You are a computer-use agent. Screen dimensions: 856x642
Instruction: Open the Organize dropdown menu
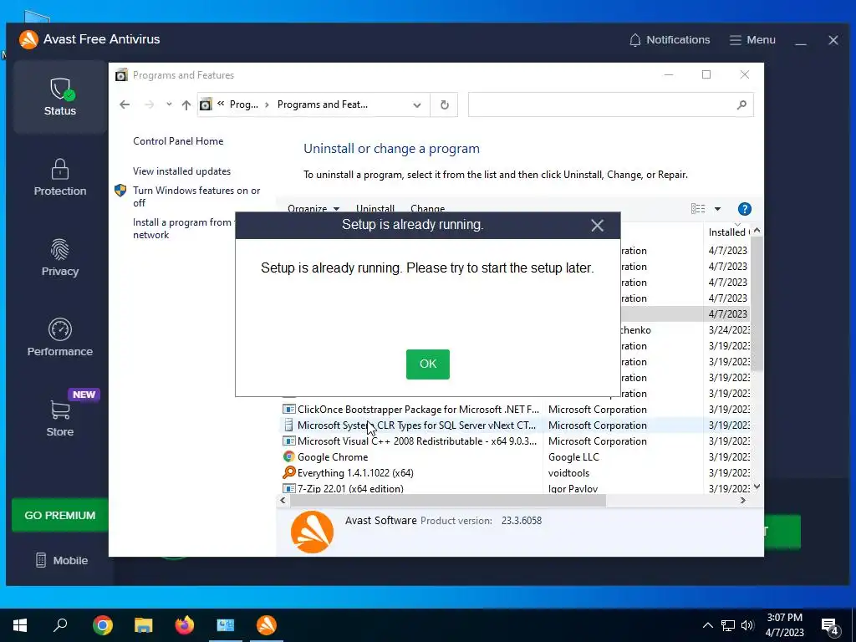click(313, 208)
